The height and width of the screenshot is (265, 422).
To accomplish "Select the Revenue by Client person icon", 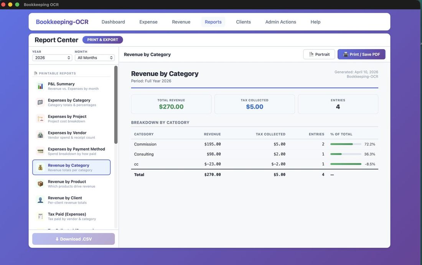I will (x=40, y=200).
